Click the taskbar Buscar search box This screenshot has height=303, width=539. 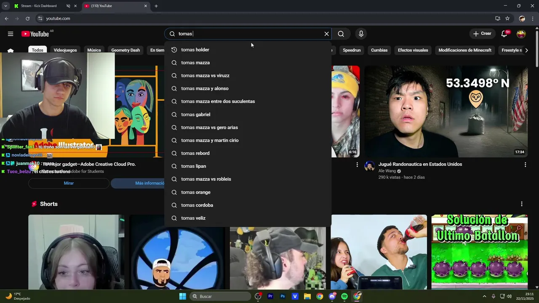[220, 296]
